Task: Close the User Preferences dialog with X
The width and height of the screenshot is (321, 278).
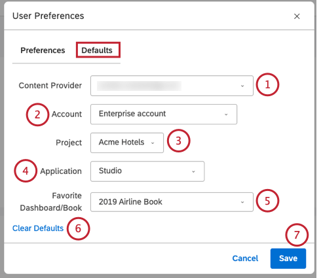Action: (x=297, y=16)
